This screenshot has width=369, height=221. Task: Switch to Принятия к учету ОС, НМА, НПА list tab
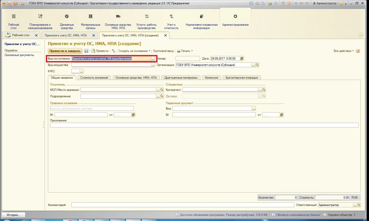(66, 35)
